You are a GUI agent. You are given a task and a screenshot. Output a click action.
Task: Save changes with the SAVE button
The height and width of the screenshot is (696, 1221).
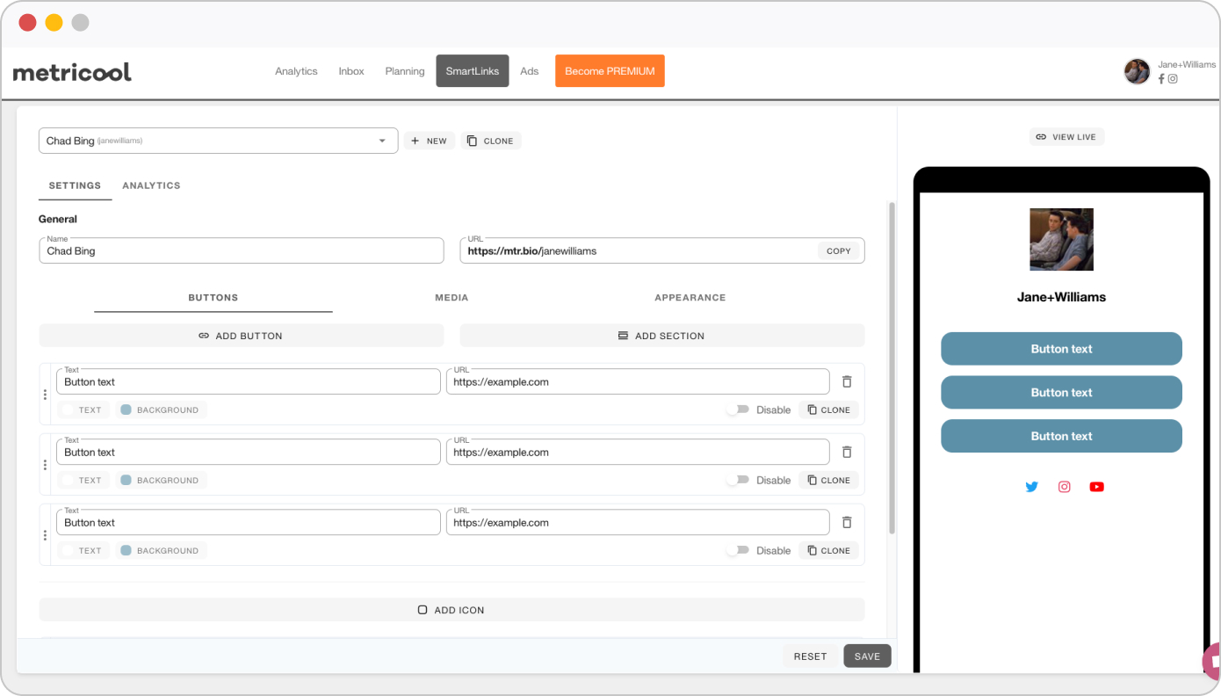pyautogui.click(x=867, y=656)
